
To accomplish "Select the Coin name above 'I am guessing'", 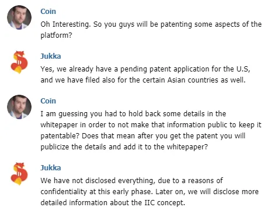I will [x=48, y=101].
